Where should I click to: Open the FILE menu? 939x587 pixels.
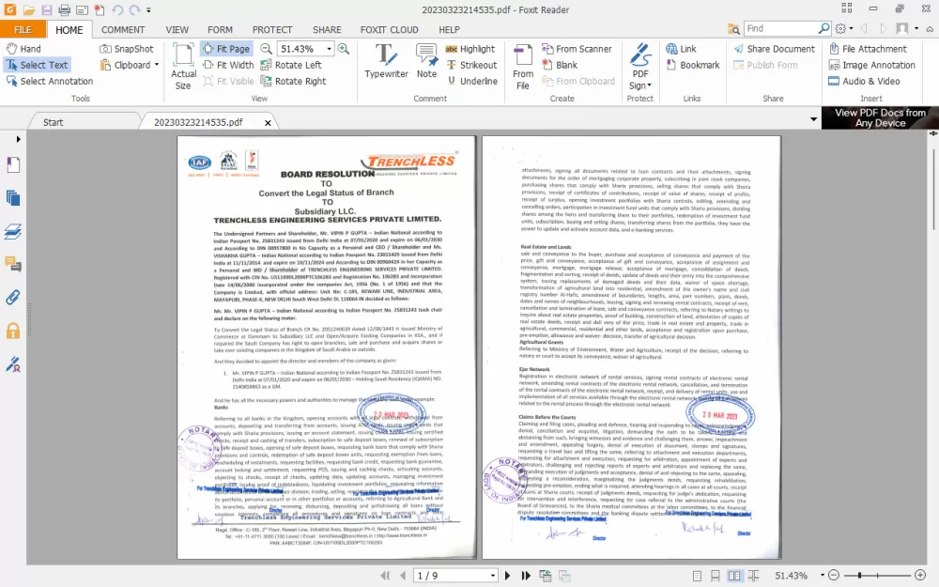tap(23, 29)
